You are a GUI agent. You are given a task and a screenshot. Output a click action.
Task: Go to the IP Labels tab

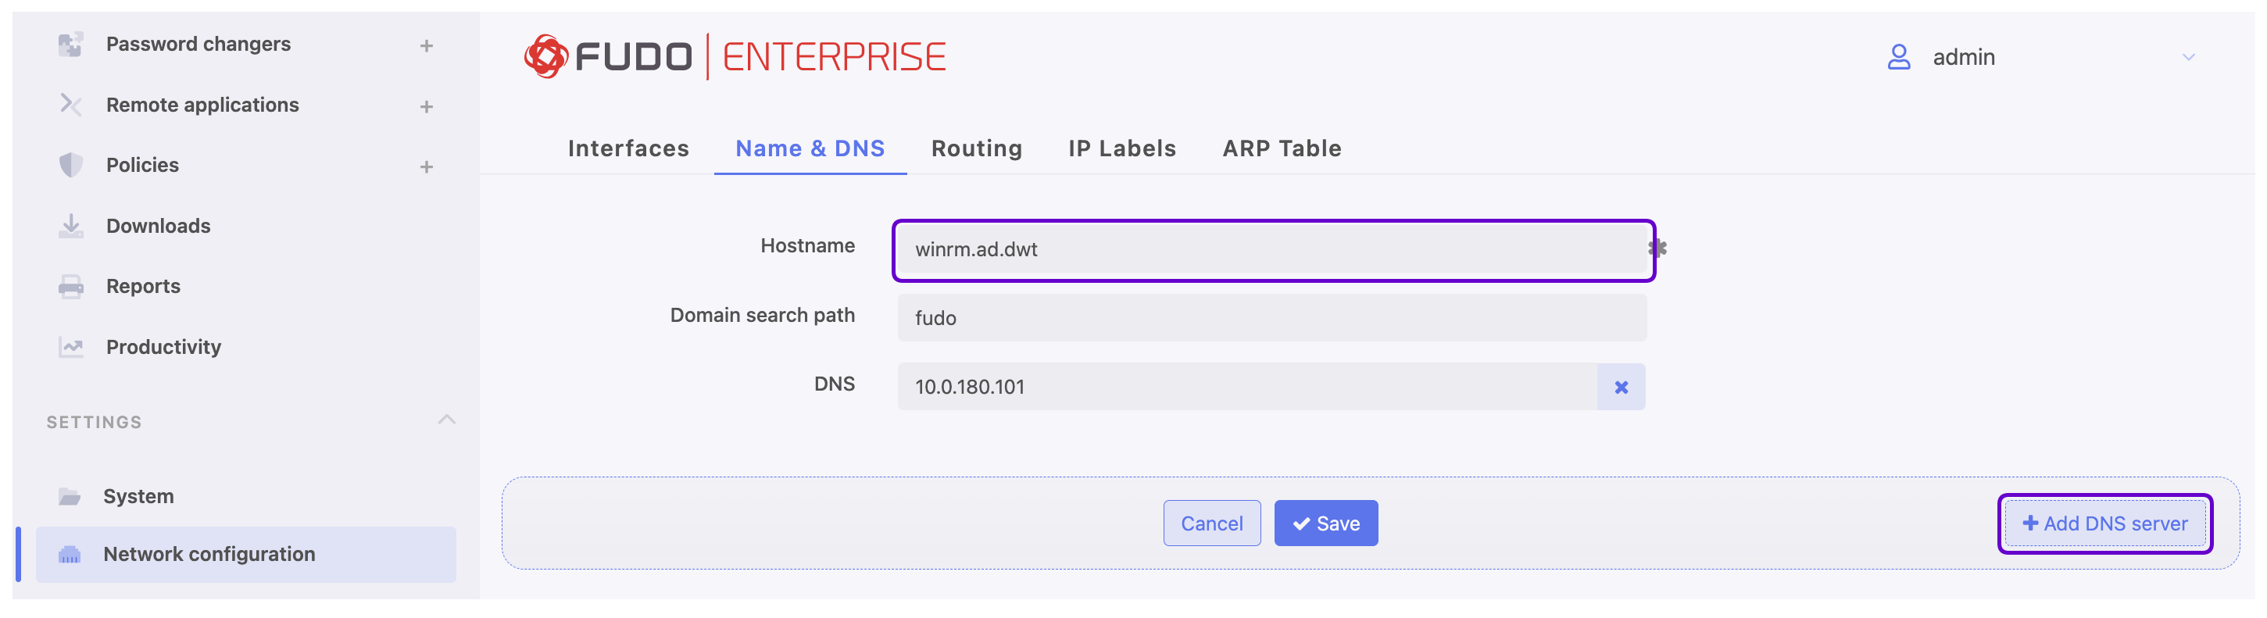click(x=1122, y=148)
